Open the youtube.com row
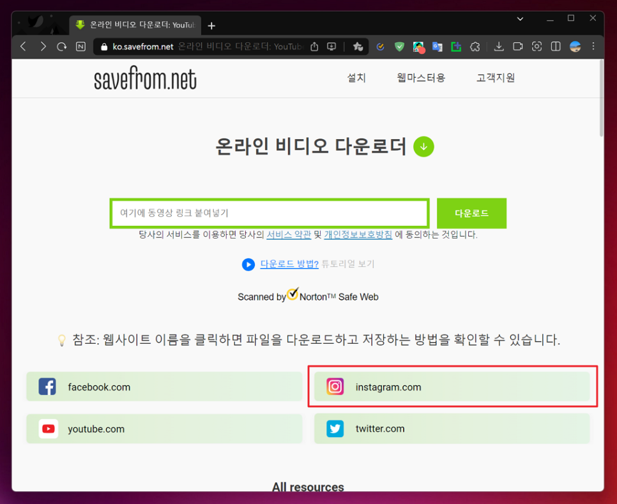 point(165,429)
